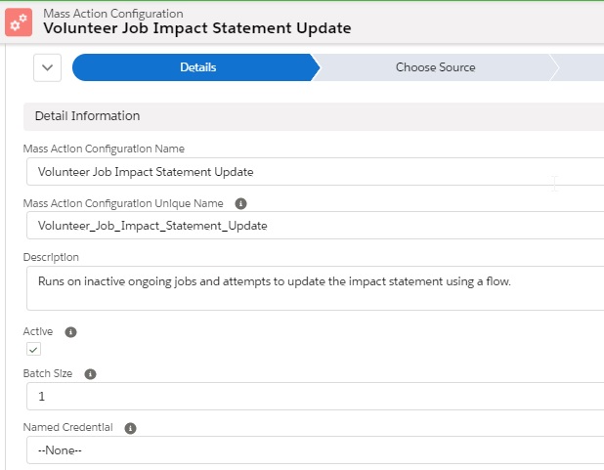Click info icon next to Unique Name label

pyautogui.click(x=240, y=203)
